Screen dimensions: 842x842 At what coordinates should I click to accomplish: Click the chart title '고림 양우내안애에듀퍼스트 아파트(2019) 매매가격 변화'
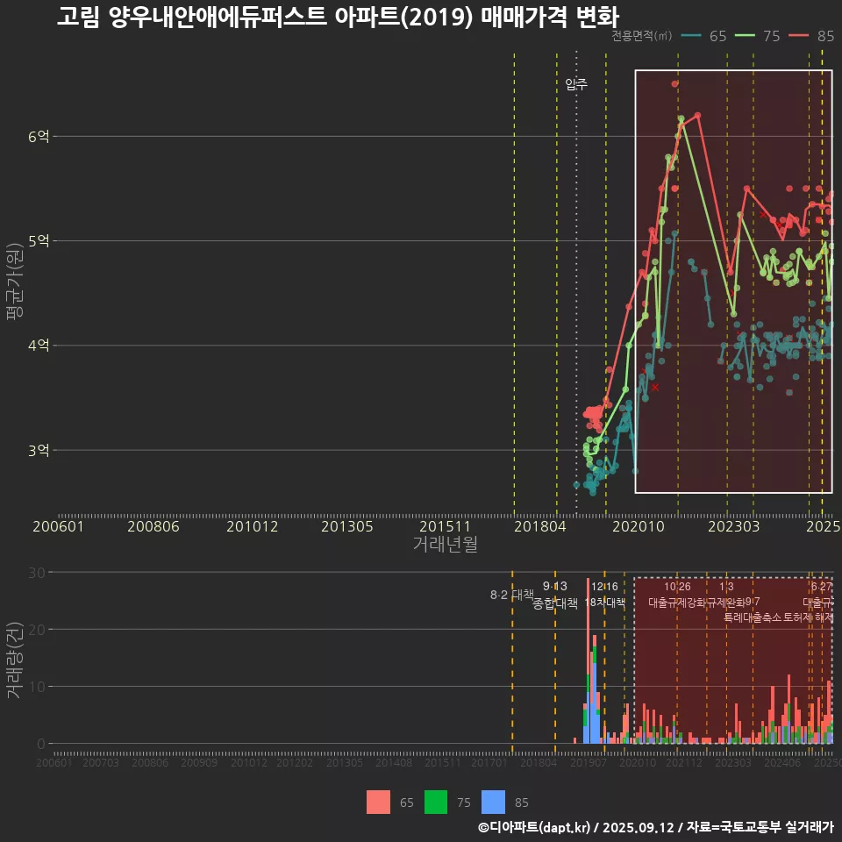tap(338, 18)
